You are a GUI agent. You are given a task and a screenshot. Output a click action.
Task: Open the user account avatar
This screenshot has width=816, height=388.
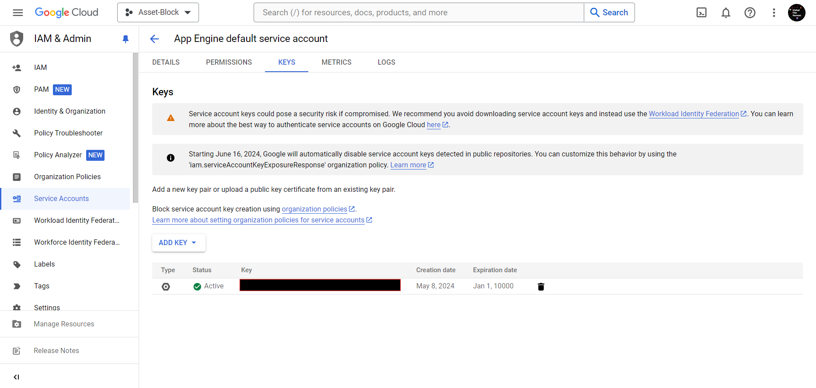[x=797, y=13]
